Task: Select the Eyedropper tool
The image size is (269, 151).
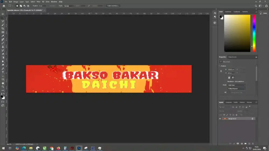Action: 3,36
